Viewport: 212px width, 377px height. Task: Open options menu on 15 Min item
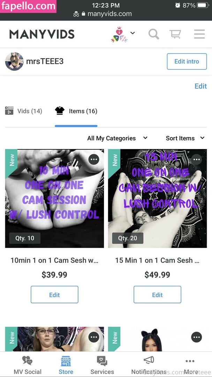coord(197,160)
